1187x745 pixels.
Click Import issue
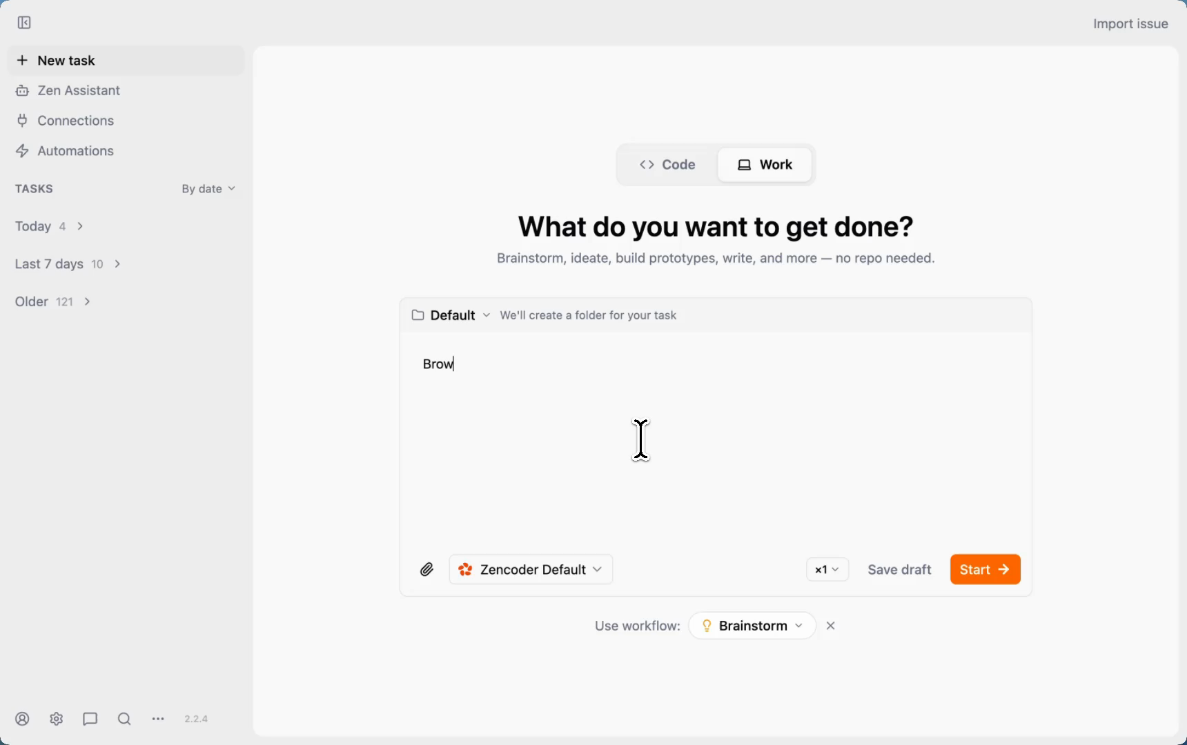click(x=1130, y=23)
